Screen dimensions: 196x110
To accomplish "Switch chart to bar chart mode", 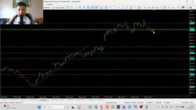I will click(x=68, y=8).
